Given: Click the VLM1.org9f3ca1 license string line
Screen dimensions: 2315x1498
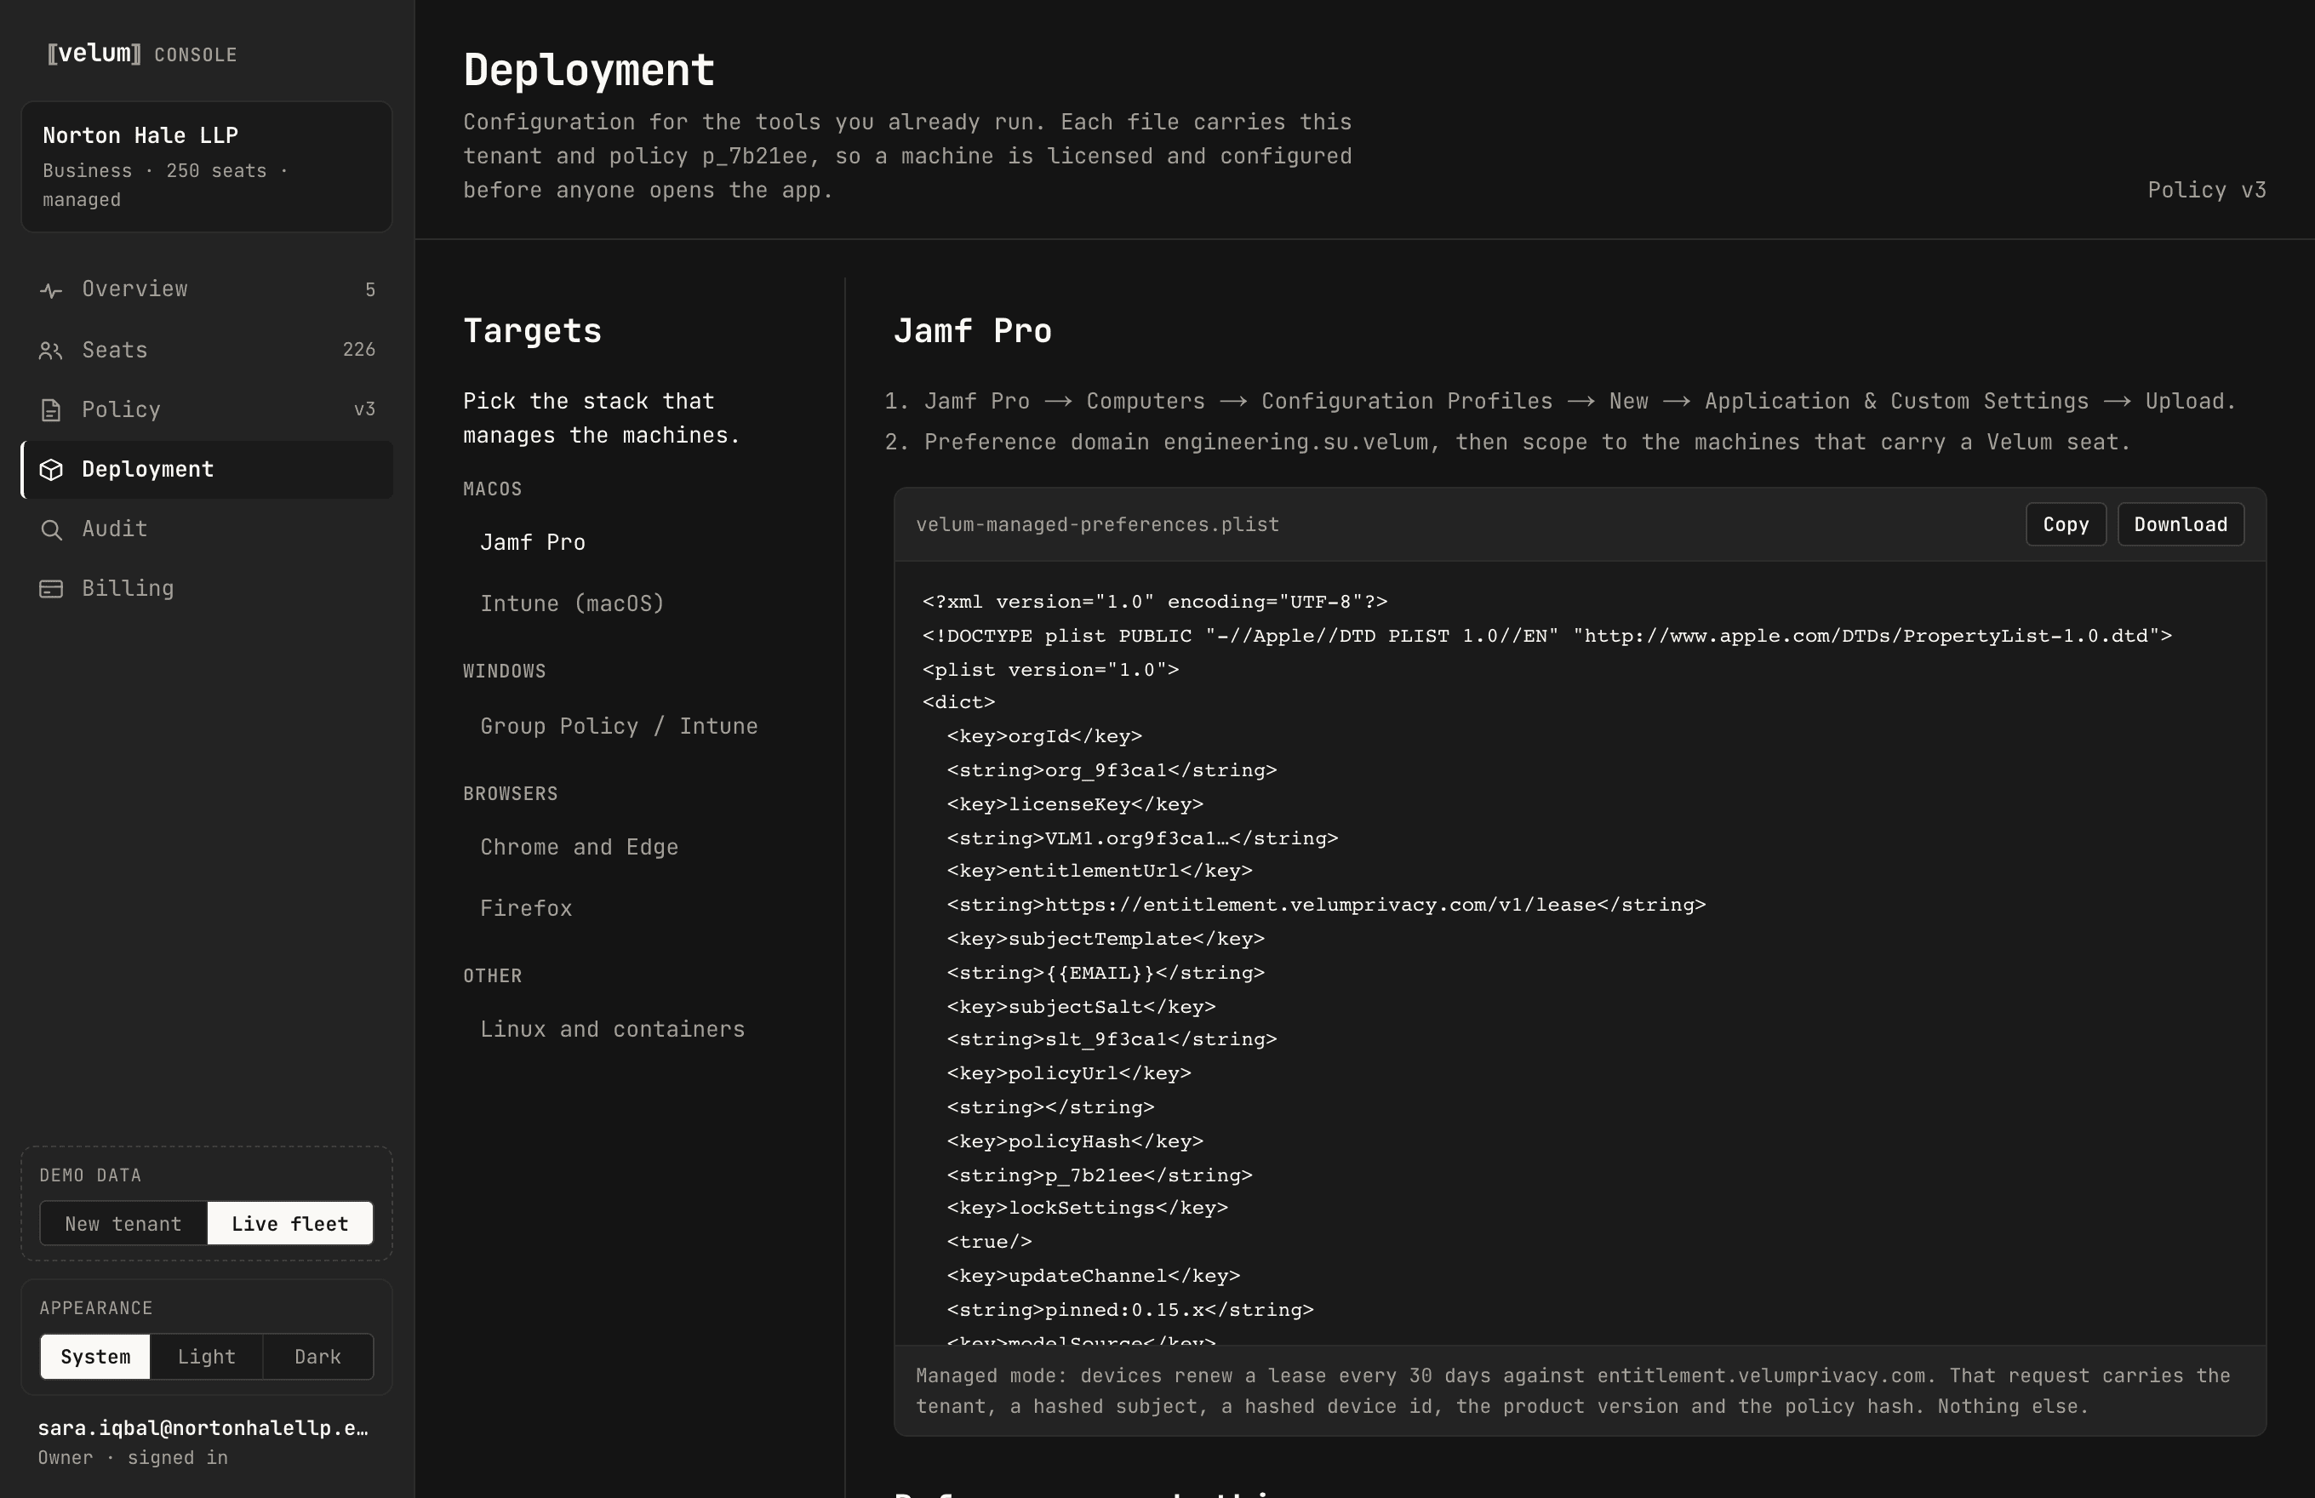Looking at the screenshot, I should (1143, 838).
